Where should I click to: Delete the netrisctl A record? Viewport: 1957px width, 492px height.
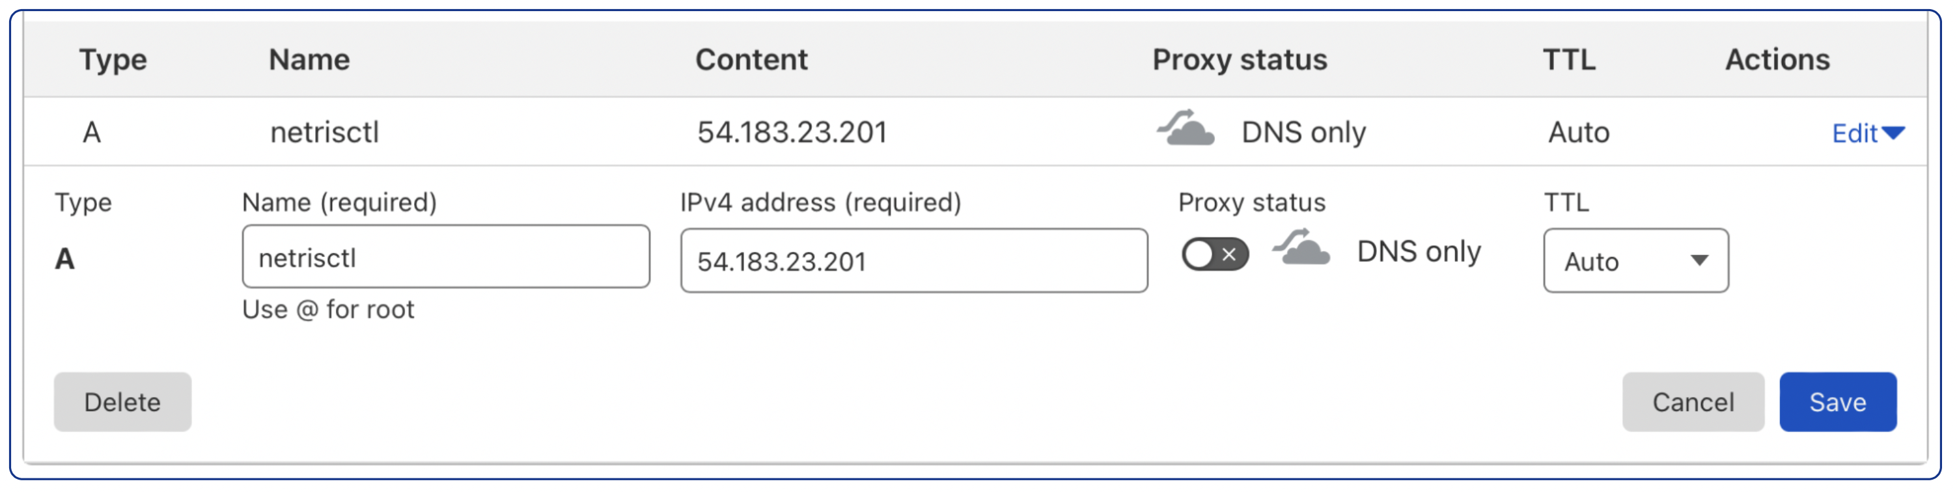[x=122, y=402]
